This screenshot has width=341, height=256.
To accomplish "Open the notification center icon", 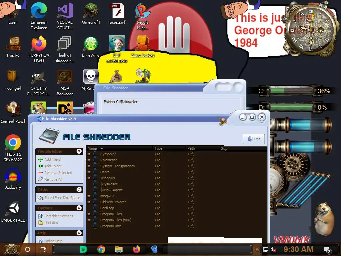I will coord(327,250).
